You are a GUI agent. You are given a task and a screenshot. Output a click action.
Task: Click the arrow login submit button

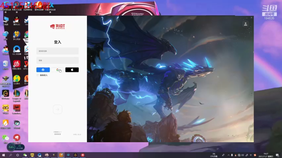pyautogui.click(x=57, y=109)
